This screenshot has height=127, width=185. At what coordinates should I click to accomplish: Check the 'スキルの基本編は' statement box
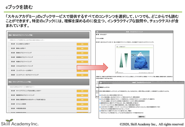[x=100, y=97]
